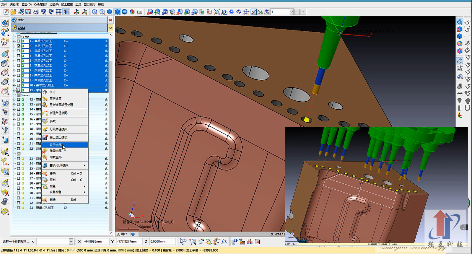
Task: Open the dropdown next to command input
Action: click(x=71, y=242)
